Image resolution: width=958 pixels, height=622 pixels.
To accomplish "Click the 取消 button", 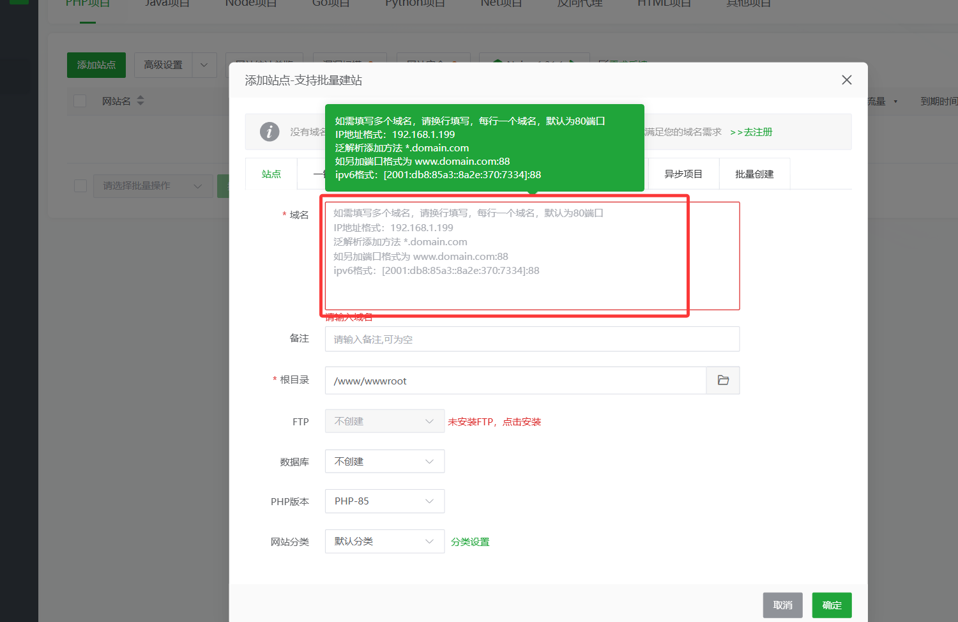I will [782, 605].
